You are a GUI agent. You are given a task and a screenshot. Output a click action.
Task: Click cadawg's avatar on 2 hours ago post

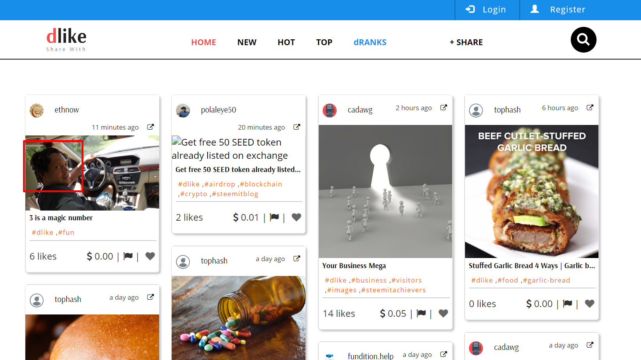pos(330,111)
